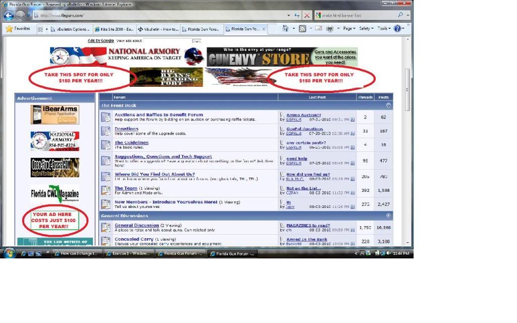The image size is (517, 323).
Task: Open the Tools menu
Action: point(384,29)
